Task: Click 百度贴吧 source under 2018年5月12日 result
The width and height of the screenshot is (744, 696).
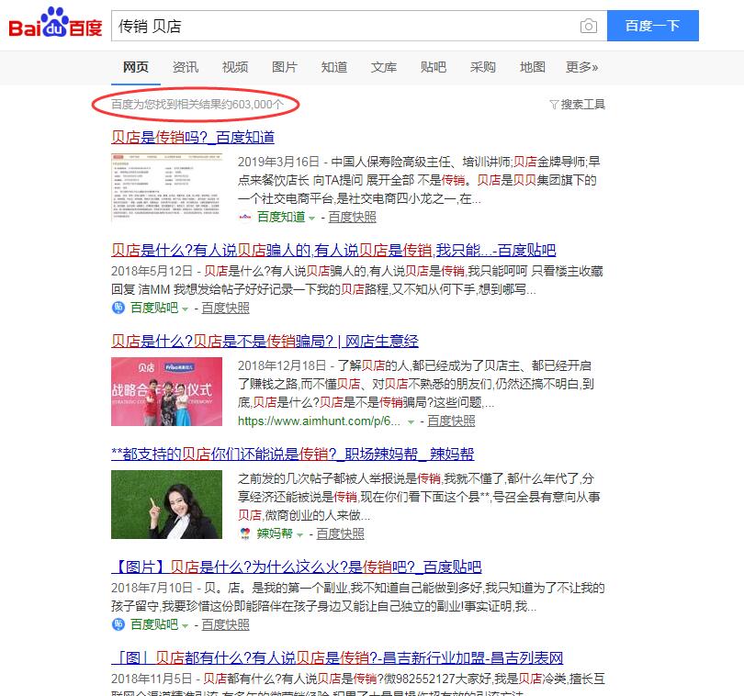Action: pyautogui.click(x=154, y=308)
